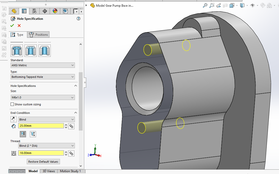
Task: Switch to the Positions tab
Action: pyautogui.click(x=38, y=35)
